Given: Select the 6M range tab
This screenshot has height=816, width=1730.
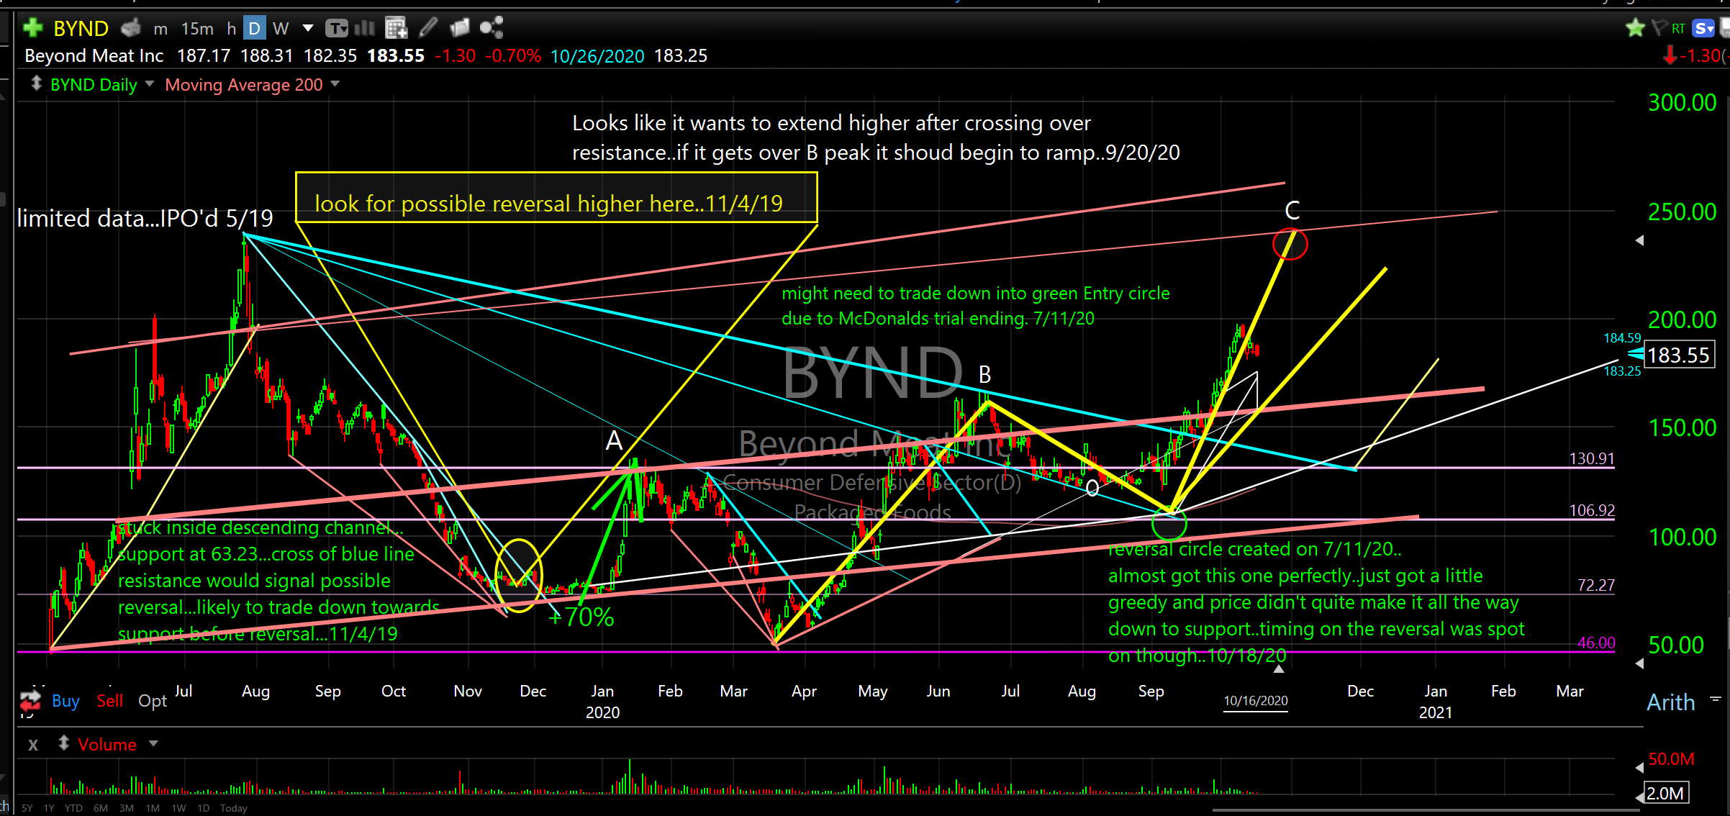Looking at the screenshot, I should click(x=100, y=808).
